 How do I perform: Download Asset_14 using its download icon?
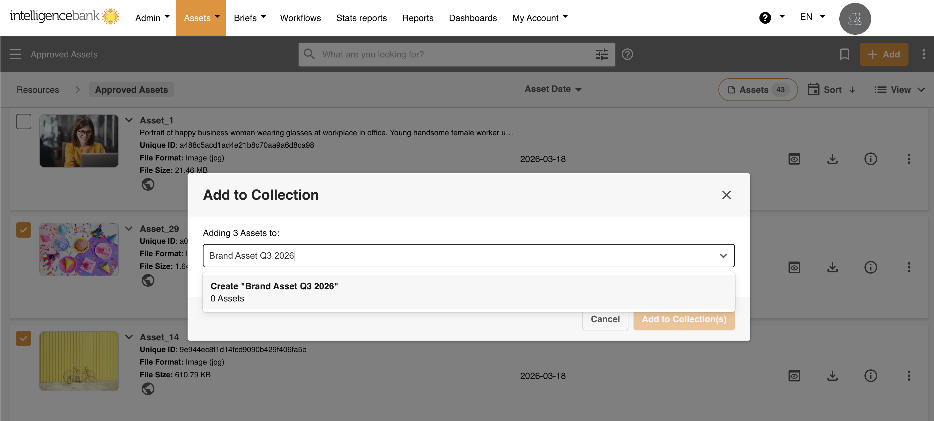832,376
